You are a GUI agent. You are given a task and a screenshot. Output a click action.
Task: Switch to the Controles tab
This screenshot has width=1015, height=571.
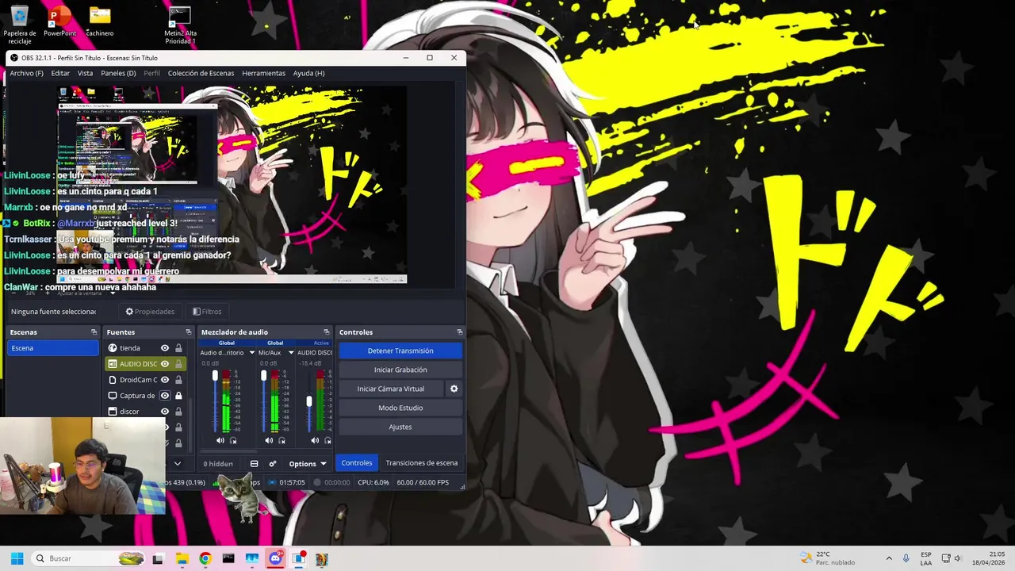coord(357,463)
